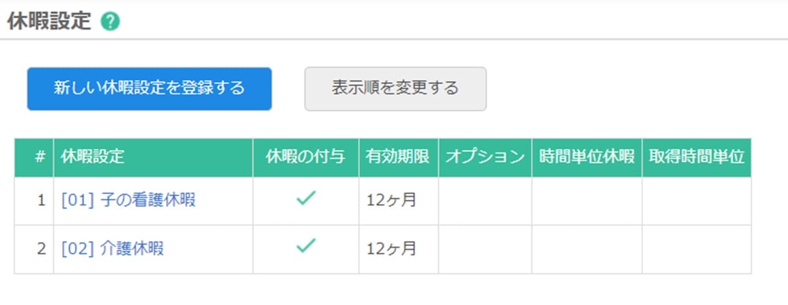Click the # column header

click(x=34, y=157)
